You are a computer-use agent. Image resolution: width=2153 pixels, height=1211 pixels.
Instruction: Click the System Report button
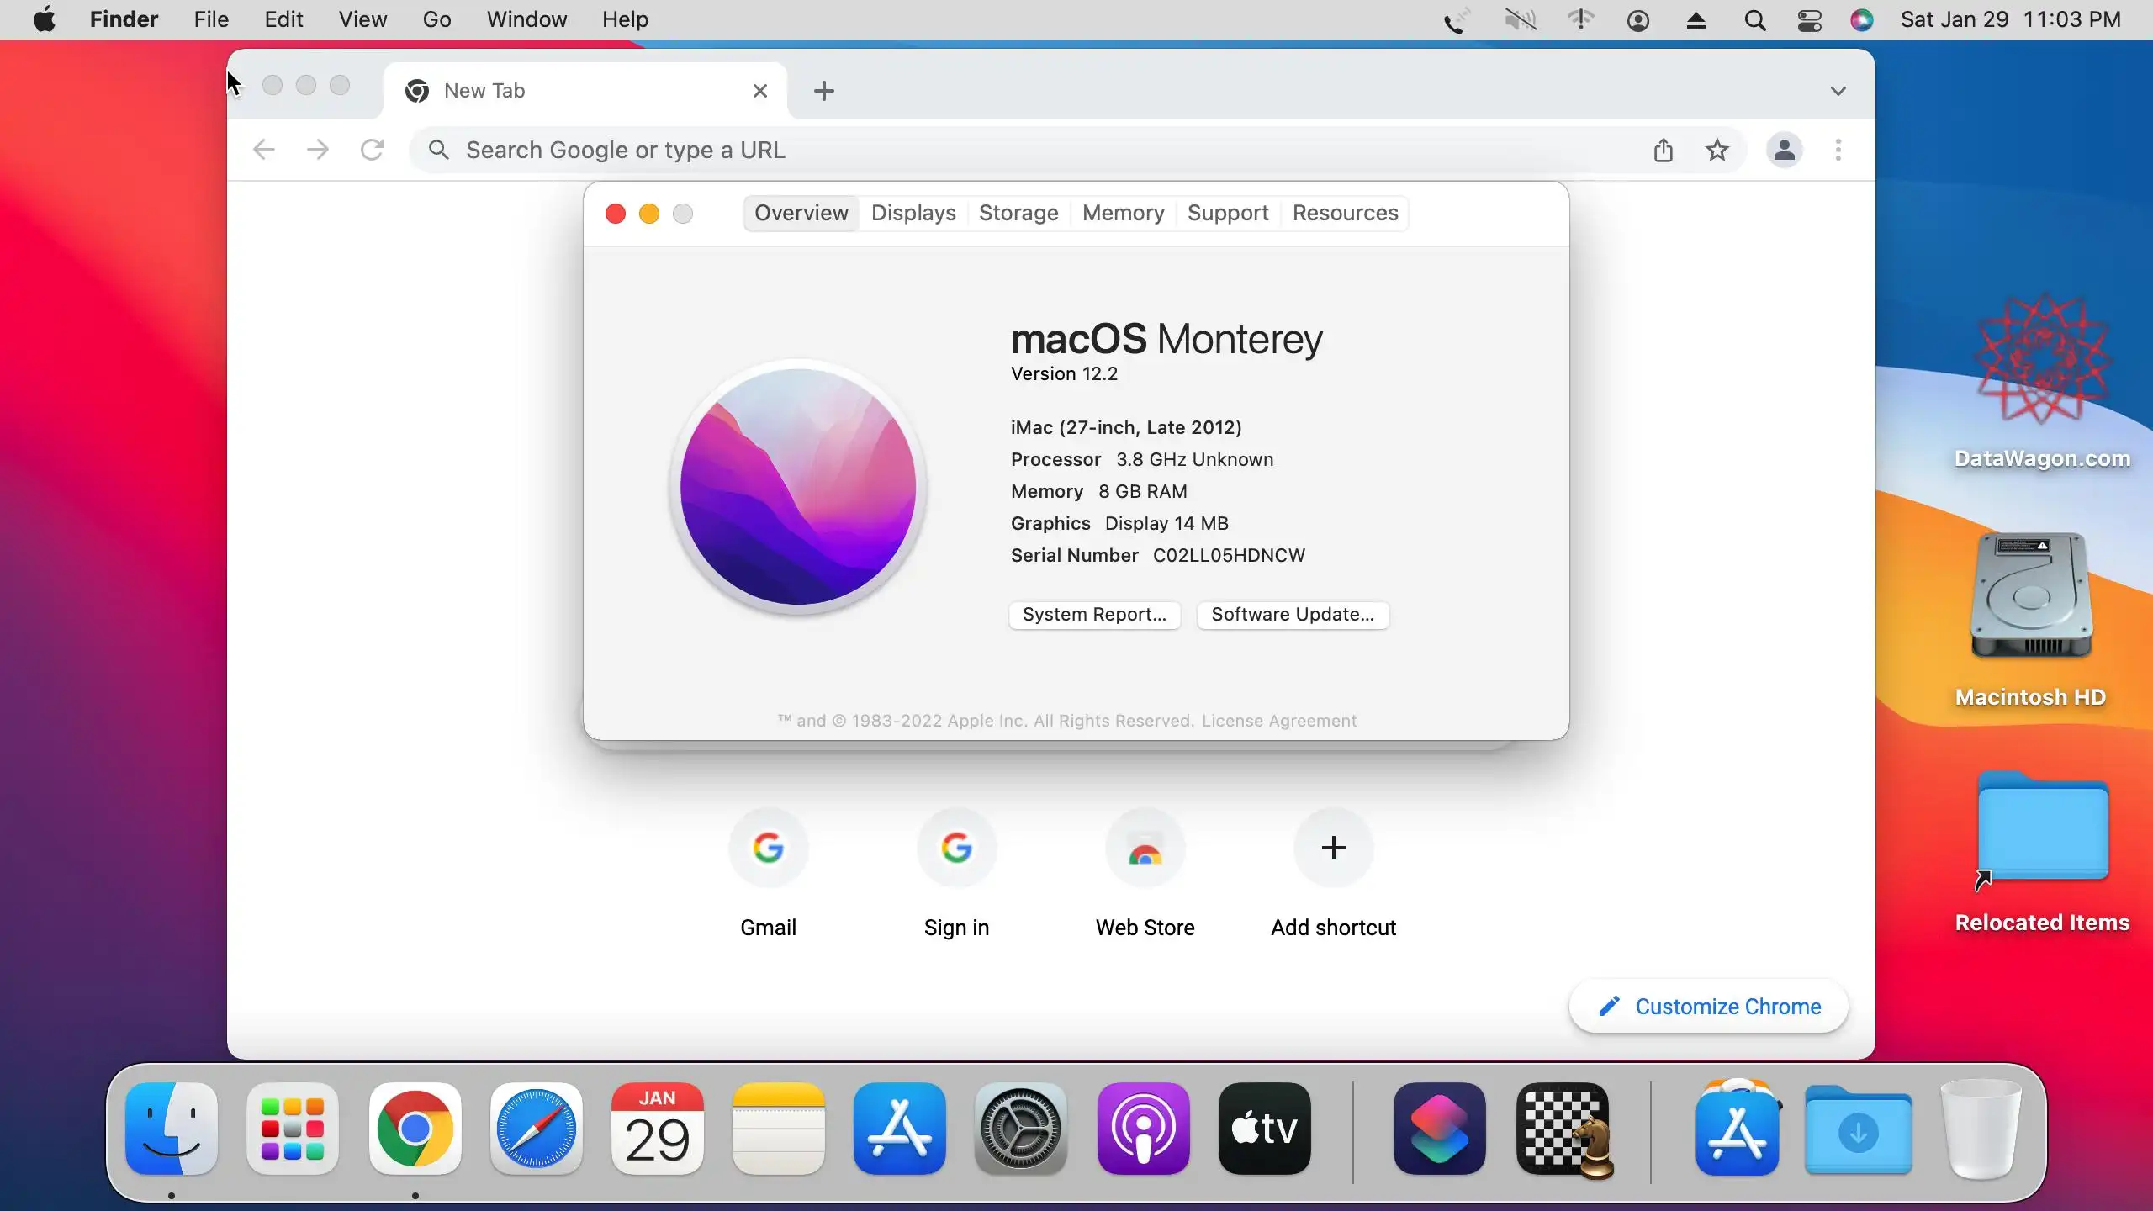pyautogui.click(x=1093, y=615)
